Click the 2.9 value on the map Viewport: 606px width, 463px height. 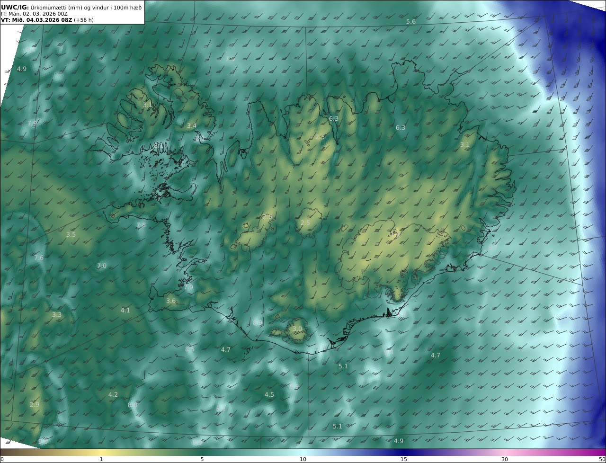click(x=35, y=405)
